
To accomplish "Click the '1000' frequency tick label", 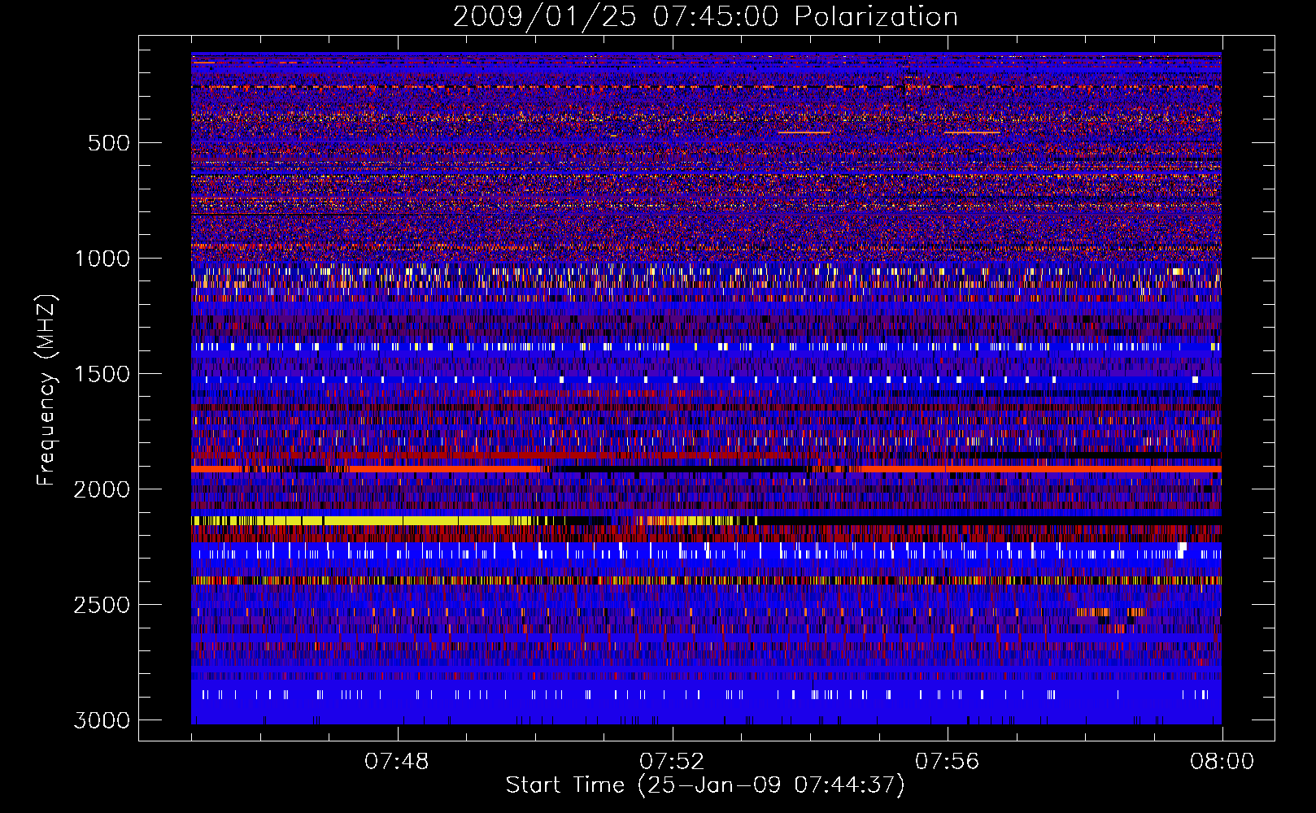I will pyautogui.click(x=102, y=259).
